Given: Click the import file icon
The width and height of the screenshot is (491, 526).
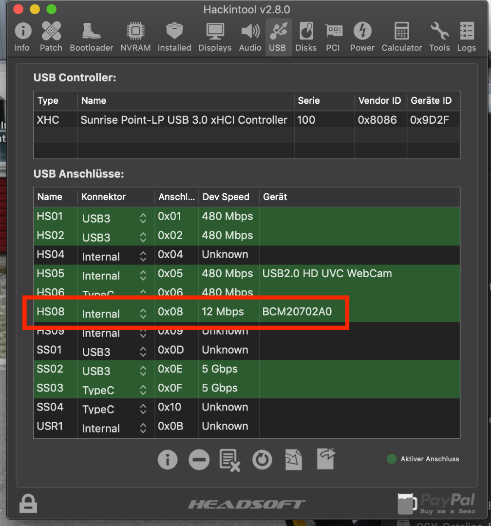Looking at the screenshot, I should pyautogui.click(x=294, y=459).
